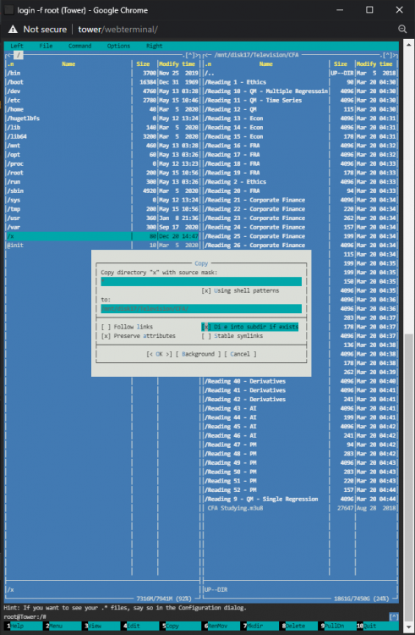Cancel the Copy dialog
Image resolution: width=415 pixels, height=635 pixels.
click(x=240, y=354)
